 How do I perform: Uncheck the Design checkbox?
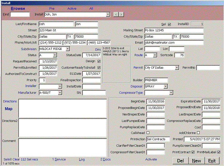99,62
